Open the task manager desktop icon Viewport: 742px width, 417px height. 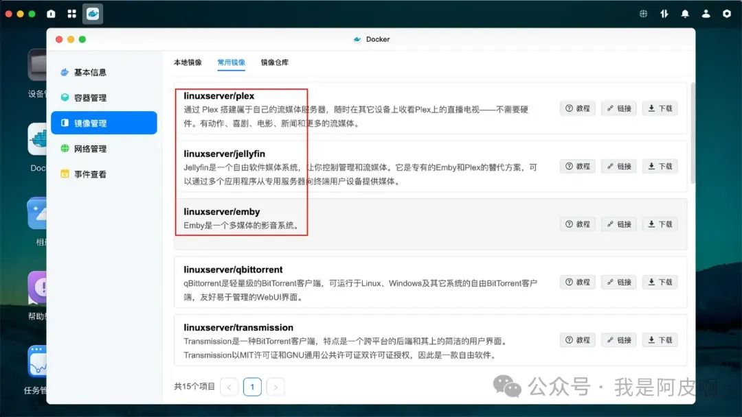click(x=37, y=361)
